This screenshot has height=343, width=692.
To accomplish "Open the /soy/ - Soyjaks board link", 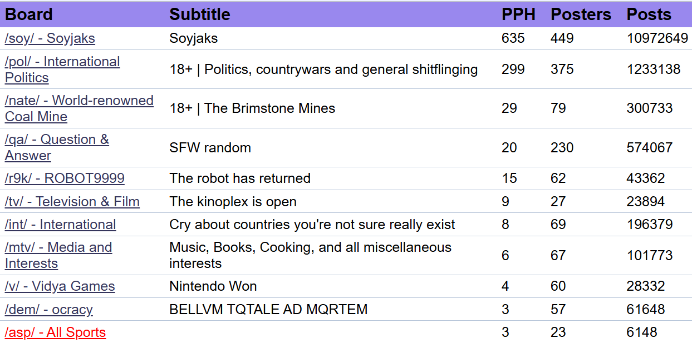I will [50, 38].
